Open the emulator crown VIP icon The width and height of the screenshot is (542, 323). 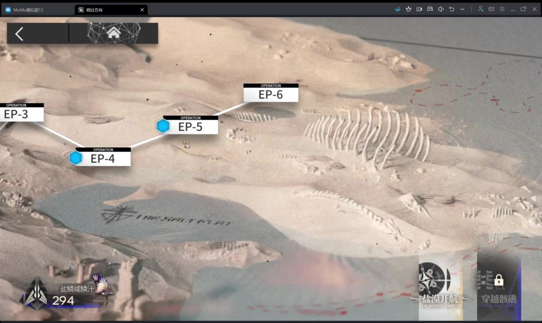click(408, 10)
